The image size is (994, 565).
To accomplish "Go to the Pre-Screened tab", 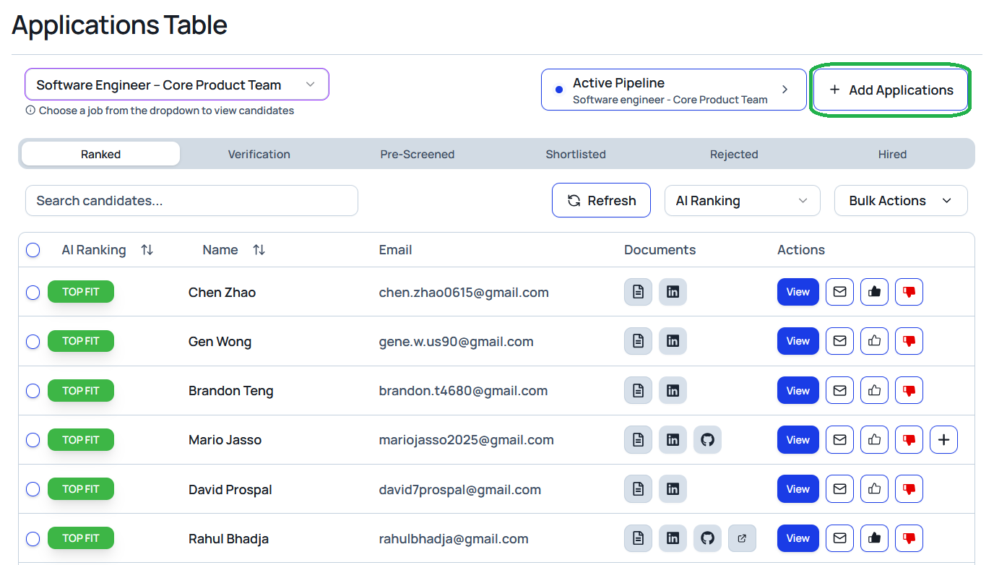I will [418, 154].
